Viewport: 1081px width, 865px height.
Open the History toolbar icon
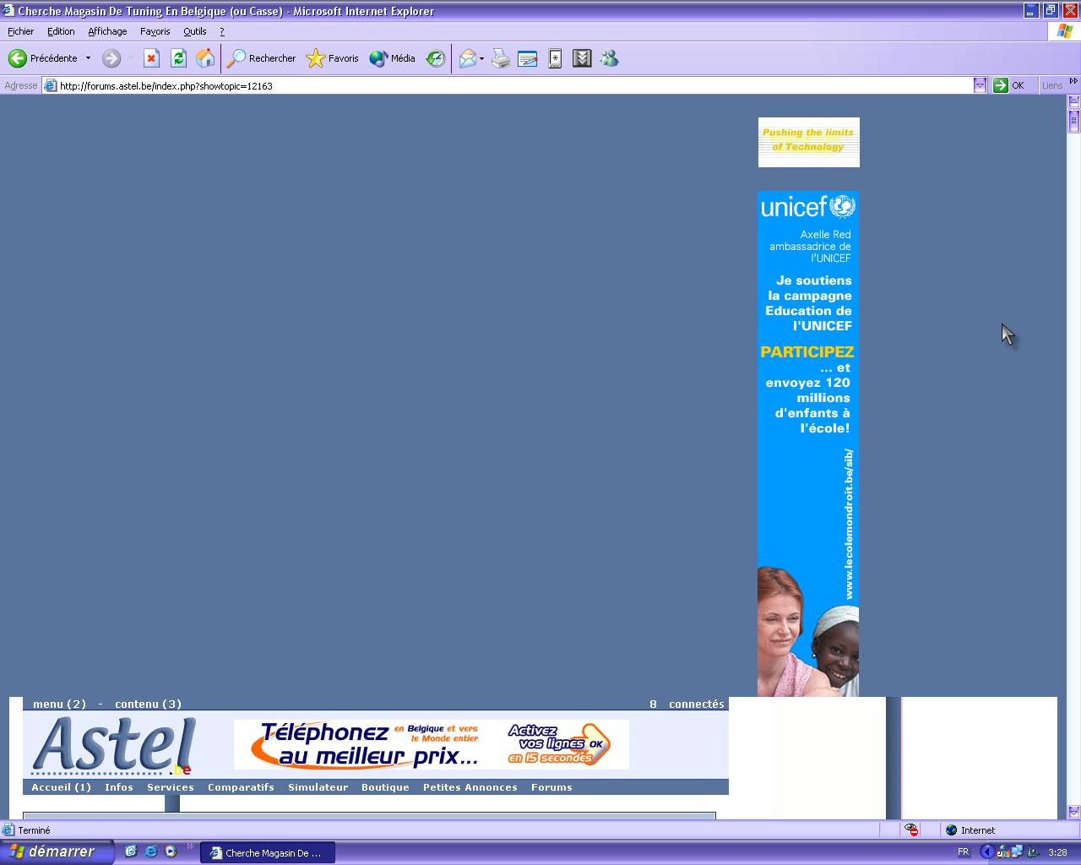click(436, 58)
